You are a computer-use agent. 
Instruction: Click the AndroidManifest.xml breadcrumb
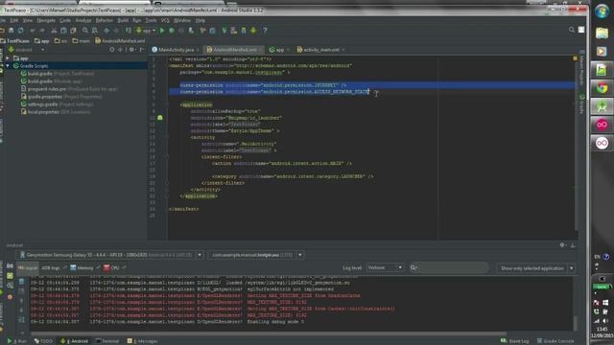pos(120,40)
